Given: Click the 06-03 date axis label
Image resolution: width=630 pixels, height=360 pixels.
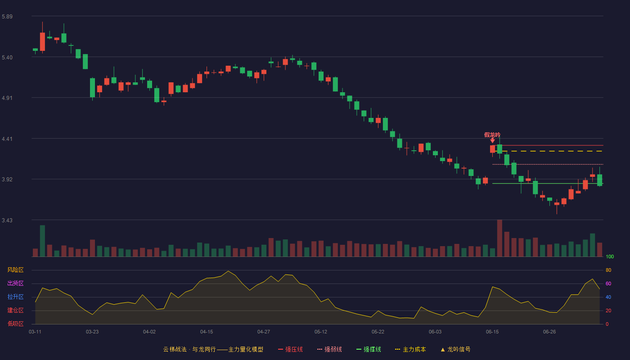Looking at the screenshot, I should click(435, 332).
